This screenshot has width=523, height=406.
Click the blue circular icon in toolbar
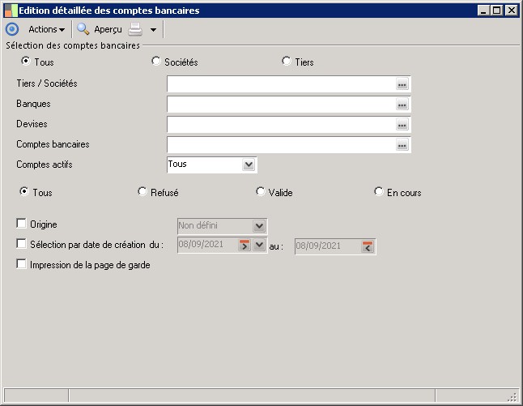(x=11, y=29)
